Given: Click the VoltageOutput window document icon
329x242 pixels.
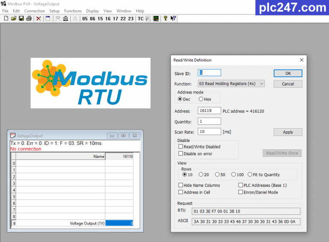Looking at the screenshot, I should [13, 136].
